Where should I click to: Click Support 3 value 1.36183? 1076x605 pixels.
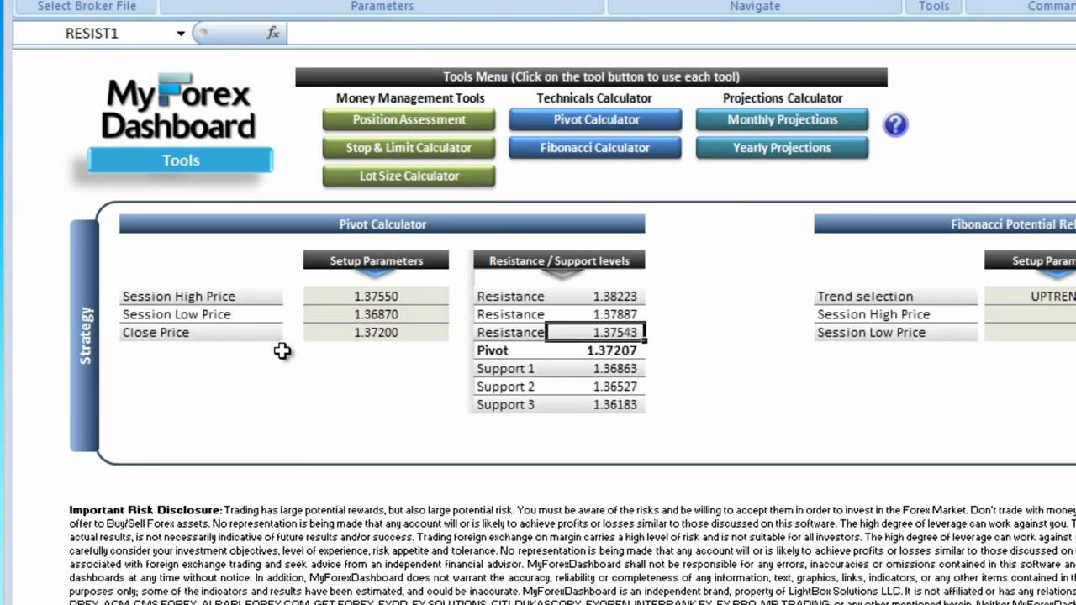click(615, 405)
